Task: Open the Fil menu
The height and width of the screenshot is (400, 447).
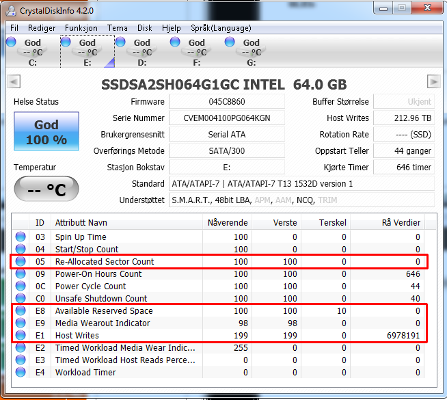Action: [14, 28]
